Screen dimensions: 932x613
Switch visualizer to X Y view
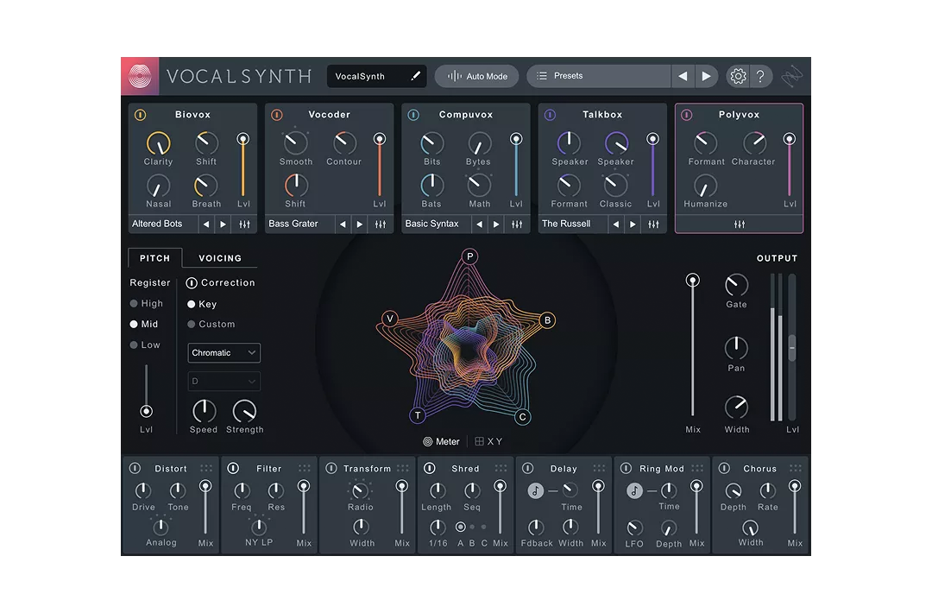click(488, 442)
